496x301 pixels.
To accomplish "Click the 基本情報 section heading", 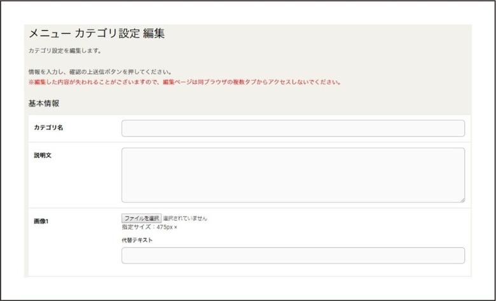I will click(44, 104).
